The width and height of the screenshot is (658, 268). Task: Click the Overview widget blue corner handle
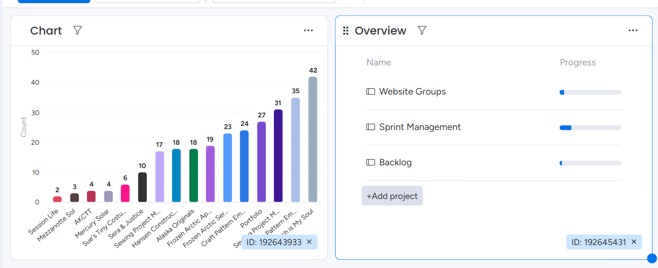pyautogui.click(x=652, y=259)
